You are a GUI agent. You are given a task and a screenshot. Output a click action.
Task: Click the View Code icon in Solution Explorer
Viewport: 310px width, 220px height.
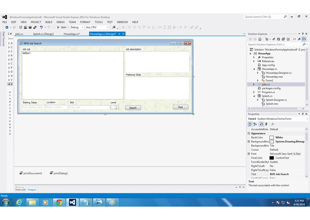tap(294, 39)
